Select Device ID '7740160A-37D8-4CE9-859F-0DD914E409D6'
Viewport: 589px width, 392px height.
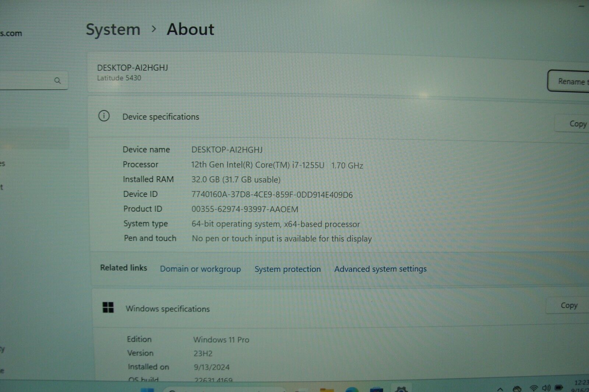tap(272, 195)
